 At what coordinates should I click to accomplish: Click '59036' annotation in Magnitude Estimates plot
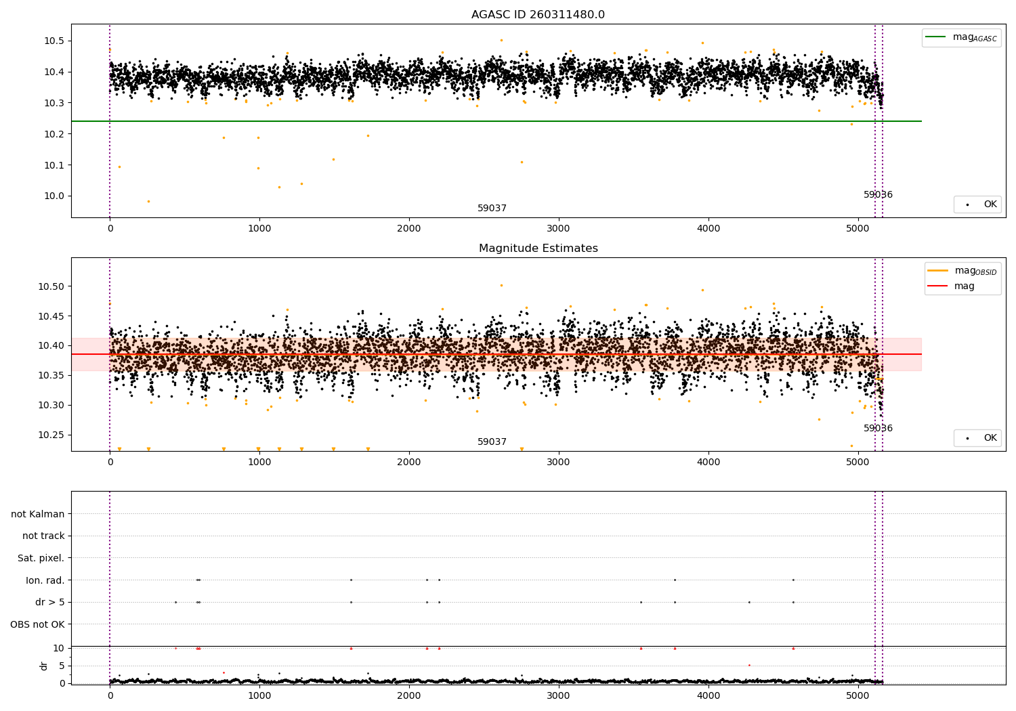coord(878,429)
